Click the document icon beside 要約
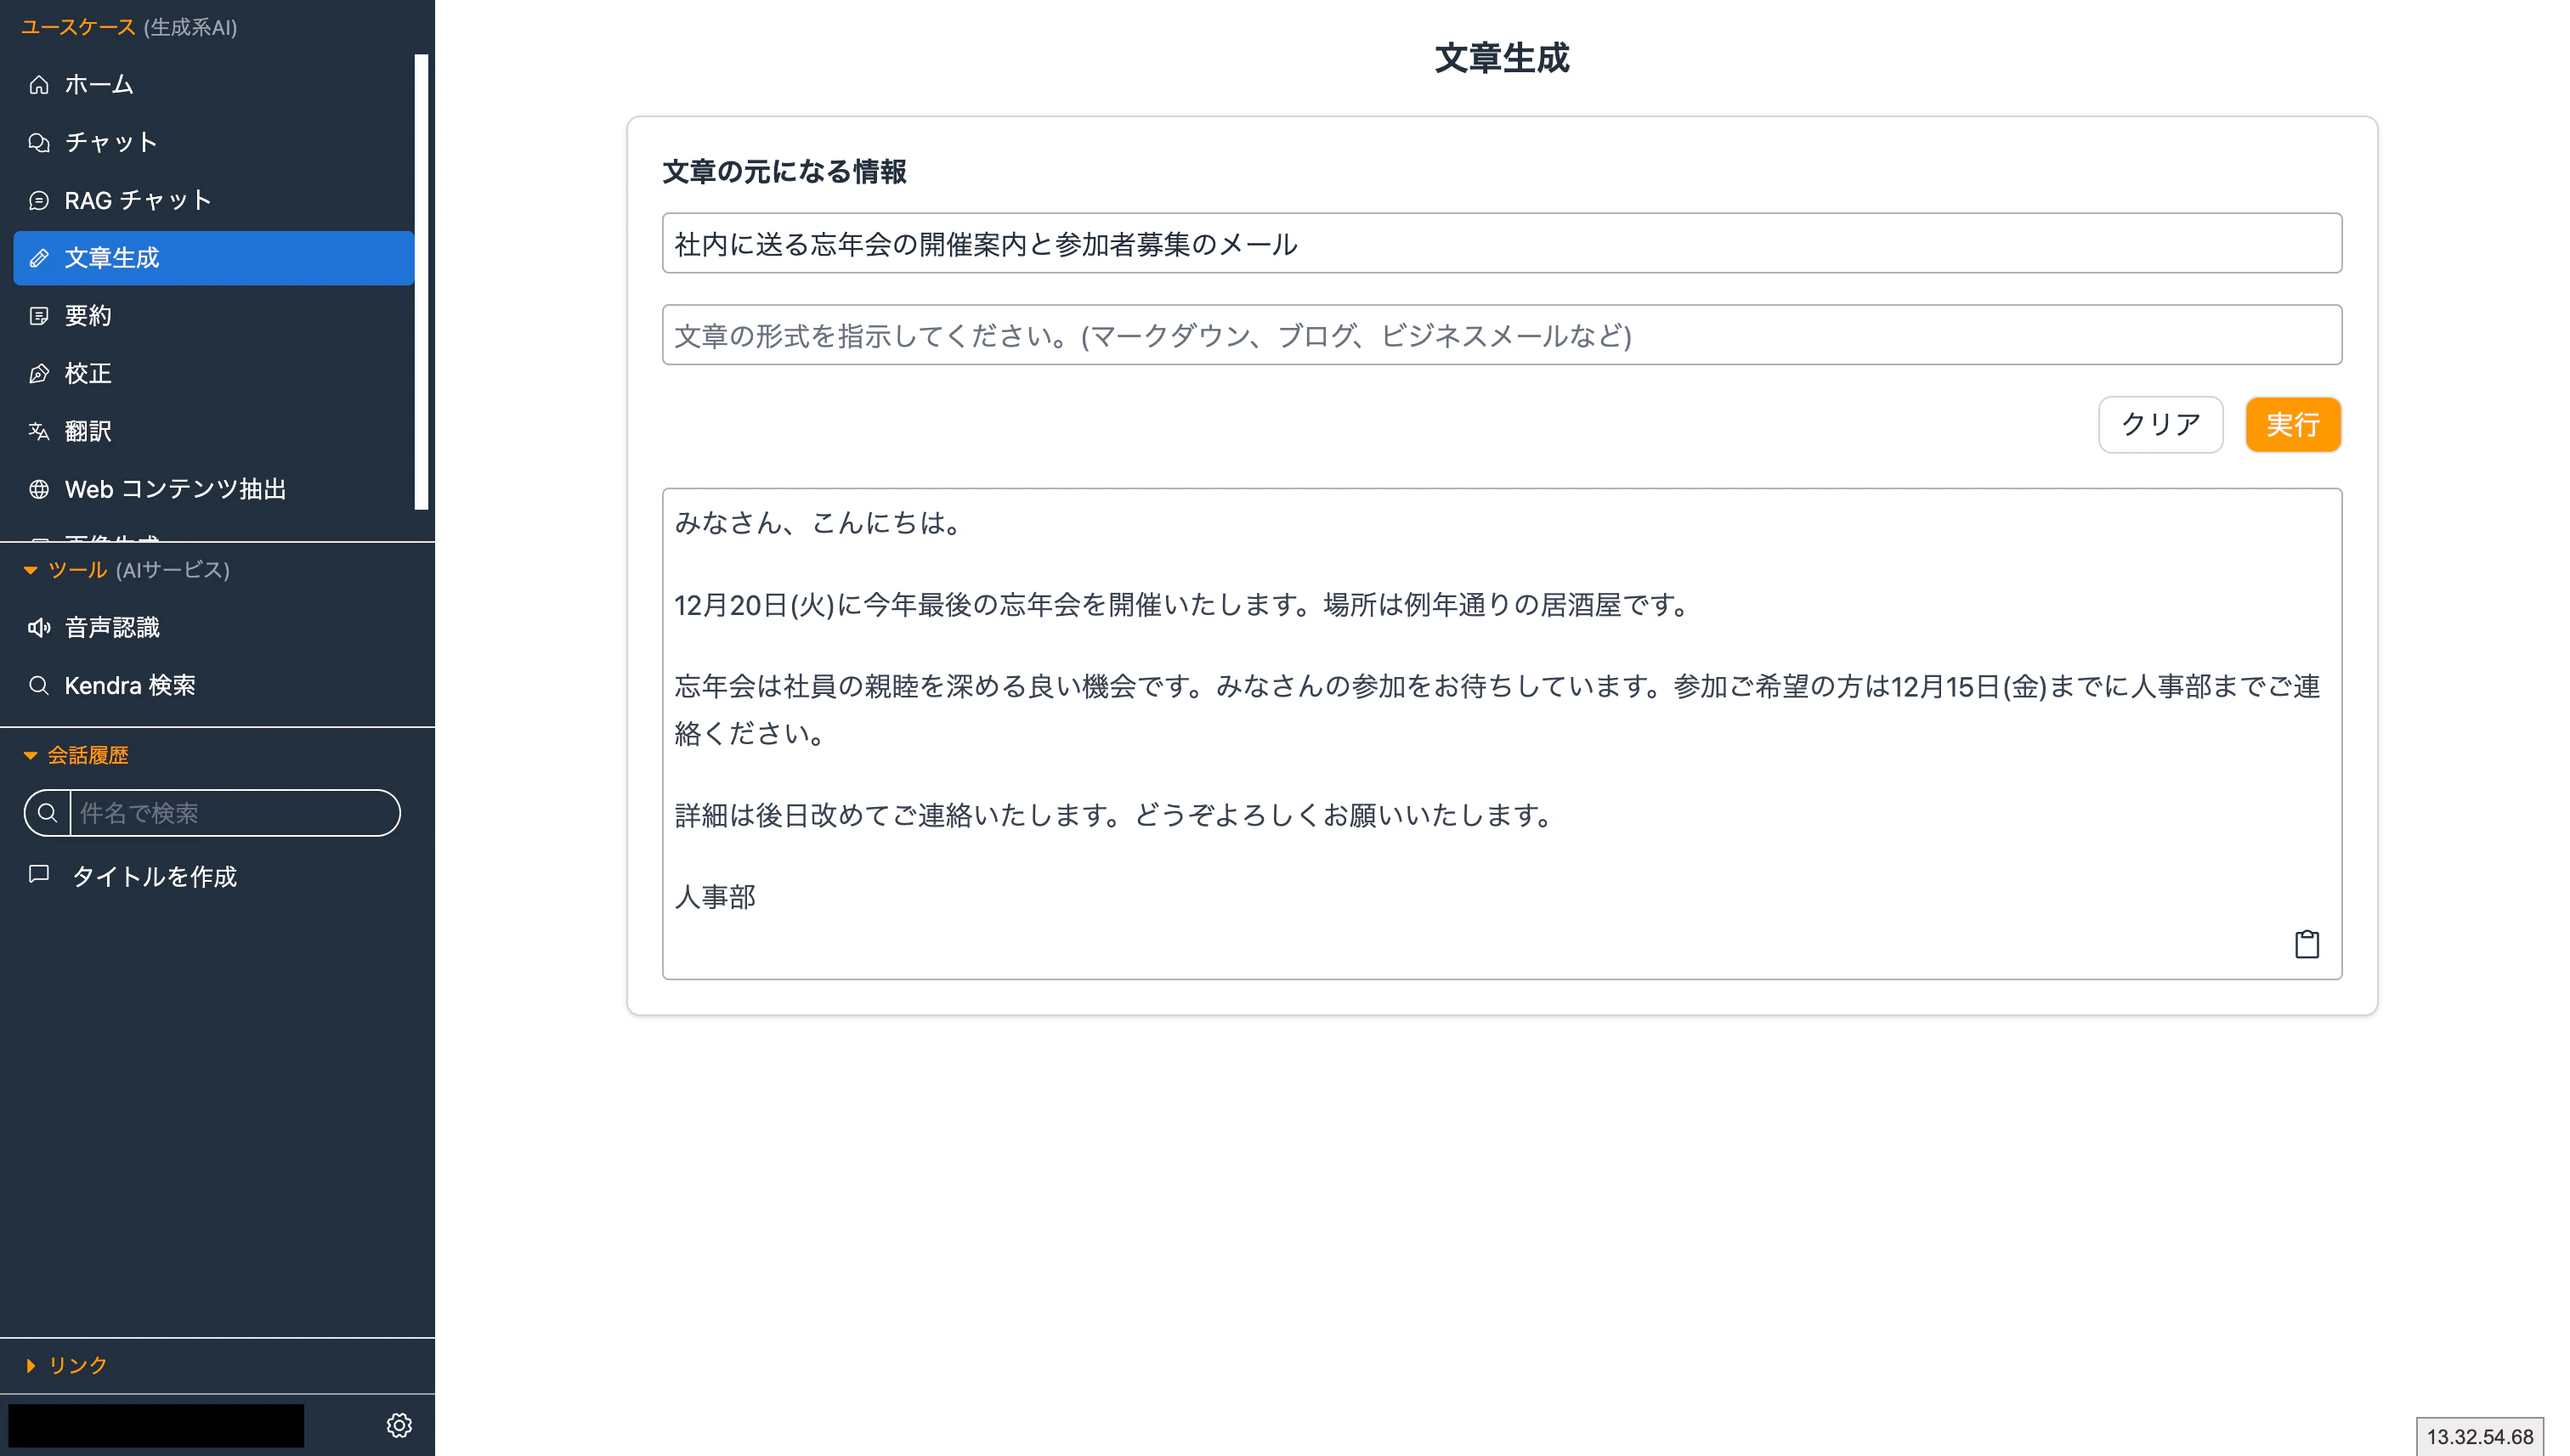The image size is (2570, 1456). click(x=39, y=316)
